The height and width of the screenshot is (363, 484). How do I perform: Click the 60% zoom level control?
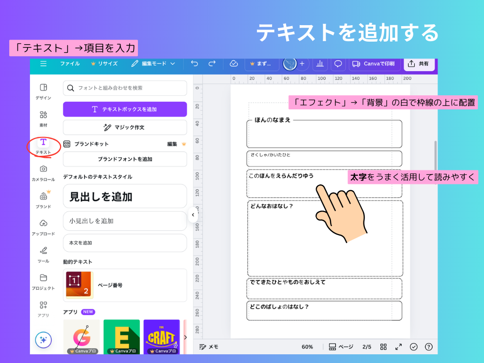[x=307, y=347]
